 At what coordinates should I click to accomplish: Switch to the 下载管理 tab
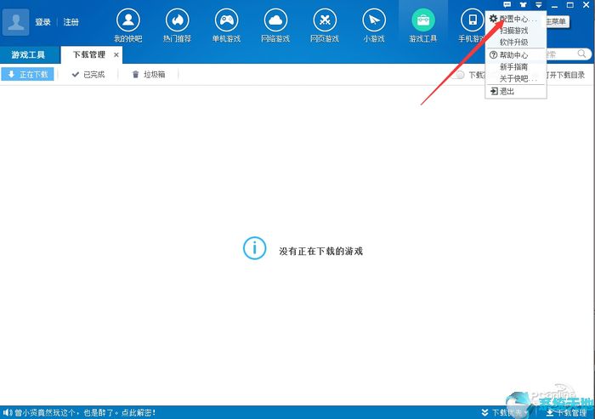(x=88, y=54)
